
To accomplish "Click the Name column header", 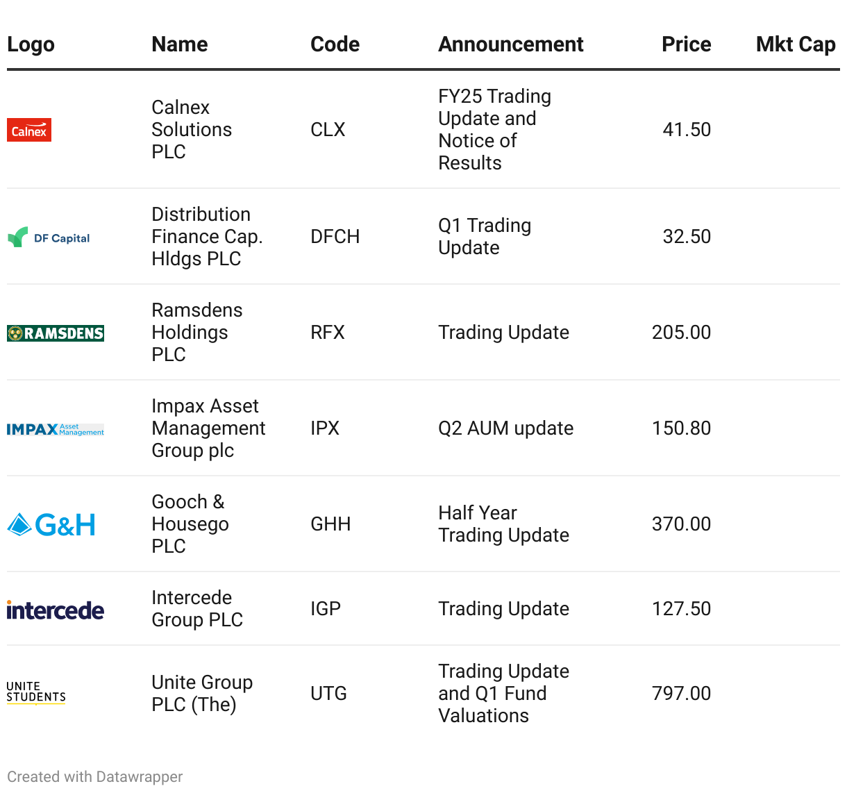I will [x=180, y=44].
